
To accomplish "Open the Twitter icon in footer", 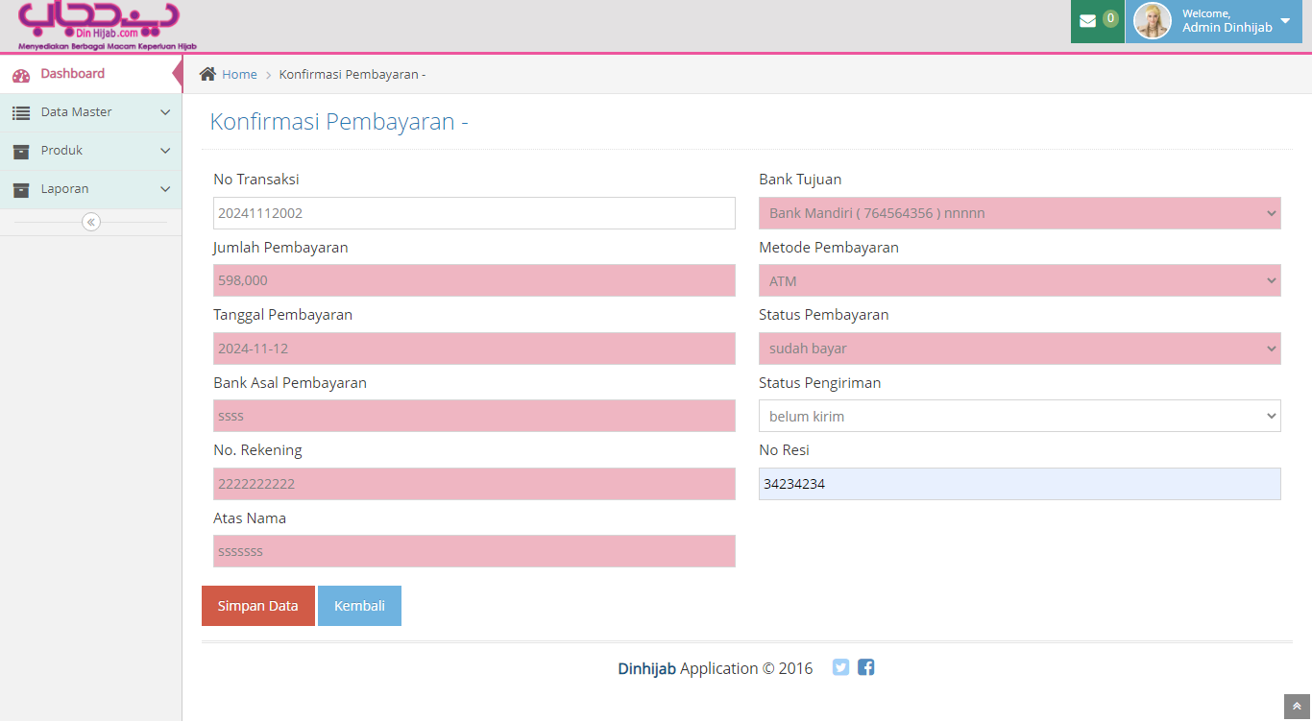I will (x=840, y=667).
